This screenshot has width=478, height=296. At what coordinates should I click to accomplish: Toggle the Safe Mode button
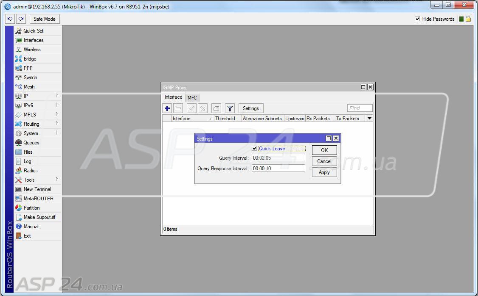coord(44,19)
